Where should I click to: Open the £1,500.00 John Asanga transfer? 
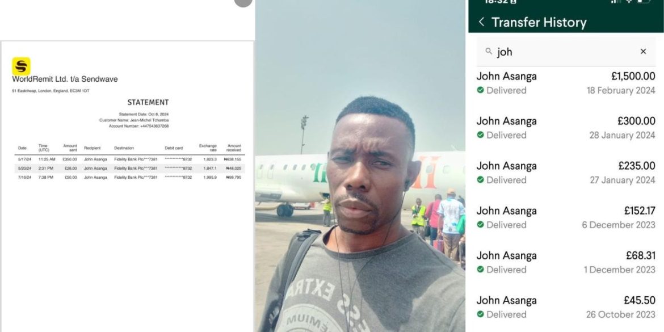[x=566, y=83]
